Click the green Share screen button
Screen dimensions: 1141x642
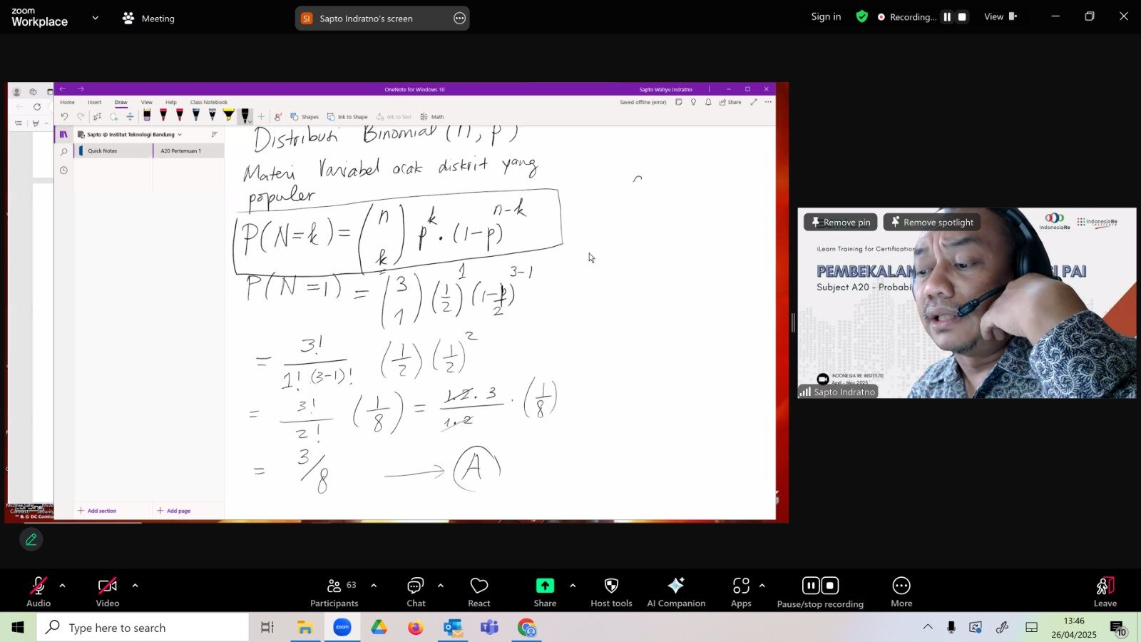click(545, 592)
